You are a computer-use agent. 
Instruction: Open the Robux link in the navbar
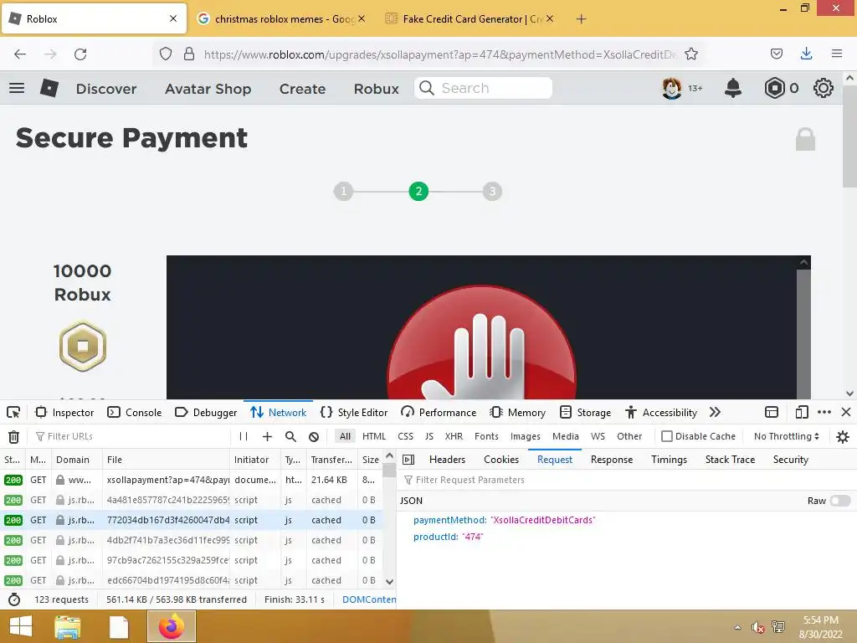[x=376, y=89]
